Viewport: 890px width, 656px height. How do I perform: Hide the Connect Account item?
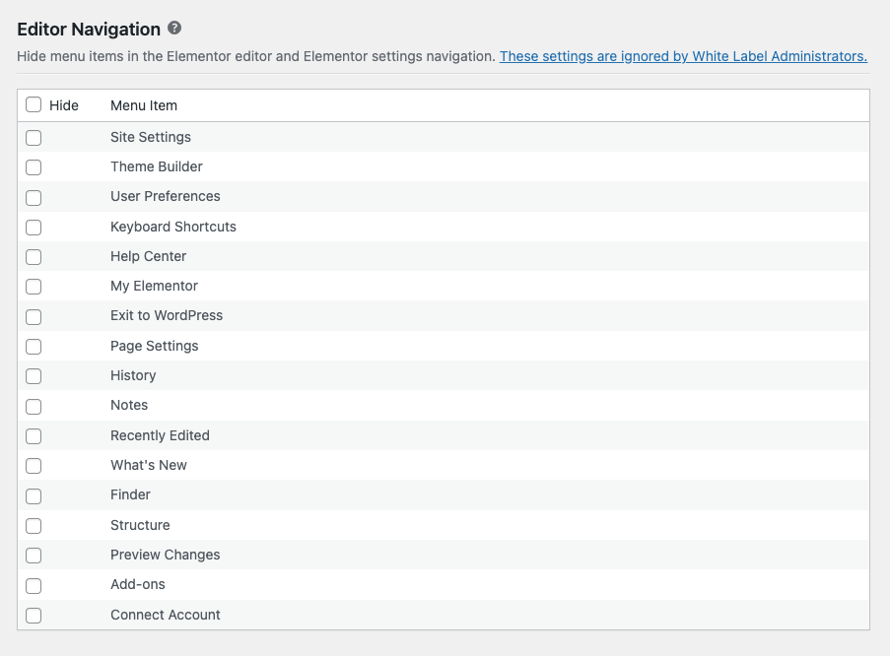click(x=33, y=615)
